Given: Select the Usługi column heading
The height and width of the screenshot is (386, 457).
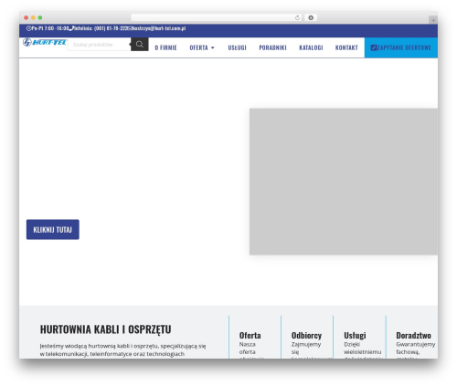Looking at the screenshot, I should tap(355, 336).
